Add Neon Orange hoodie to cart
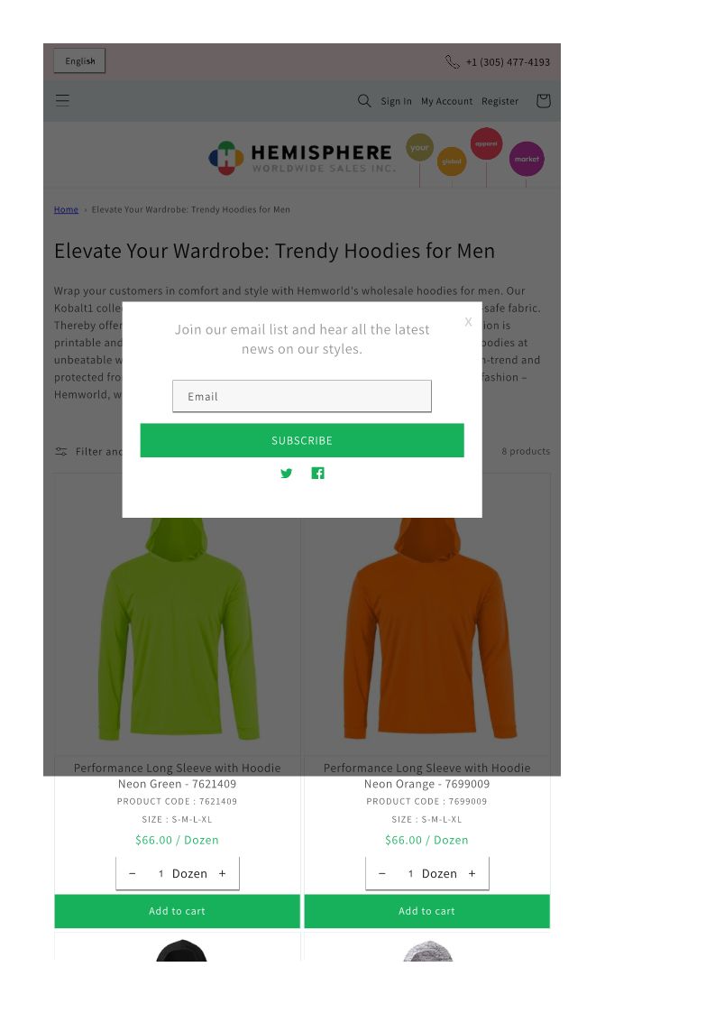This screenshot has width=715, height=1013. 427,911
